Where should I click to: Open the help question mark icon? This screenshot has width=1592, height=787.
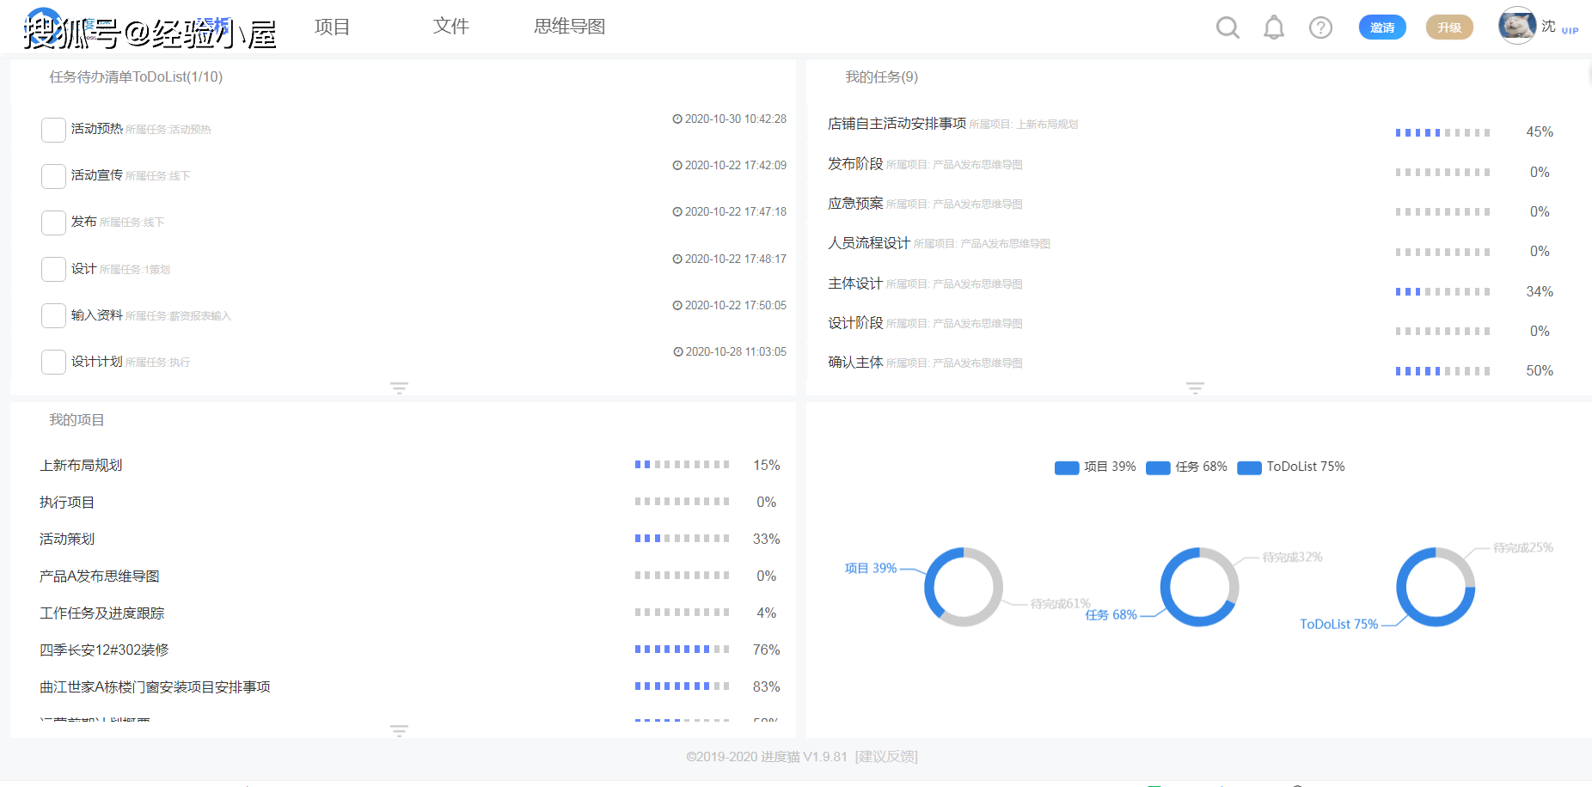point(1320,27)
